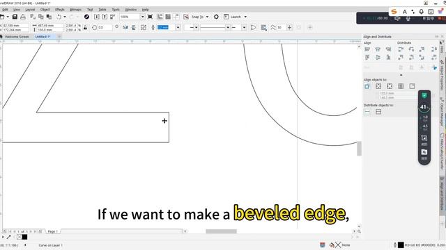Click the Print icon in the toolbar
This screenshot has height=250, width=446.
23,17
